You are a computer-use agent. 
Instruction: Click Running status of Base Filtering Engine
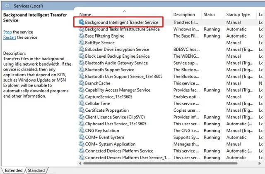click(212, 36)
